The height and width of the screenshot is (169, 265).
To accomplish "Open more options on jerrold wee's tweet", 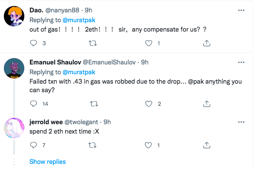I will [x=241, y=122].
